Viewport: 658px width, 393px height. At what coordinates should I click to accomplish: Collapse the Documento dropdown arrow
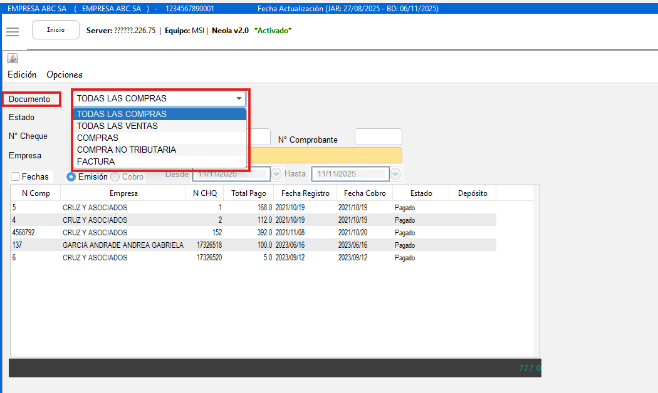tap(239, 99)
